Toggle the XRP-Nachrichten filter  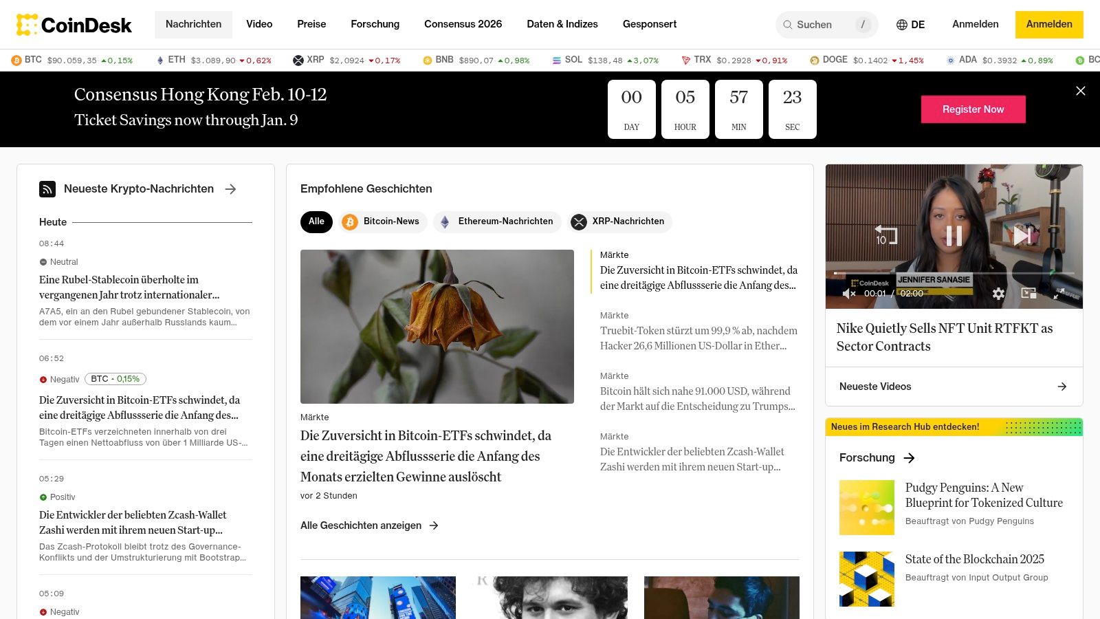pyautogui.click(x=618, y=221)
